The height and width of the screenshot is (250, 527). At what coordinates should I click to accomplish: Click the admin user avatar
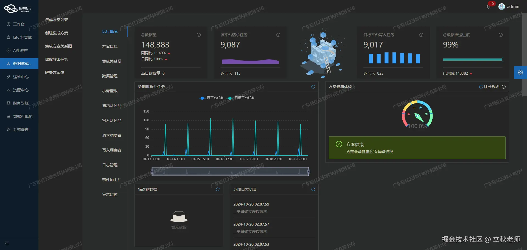tap(501, 7)
